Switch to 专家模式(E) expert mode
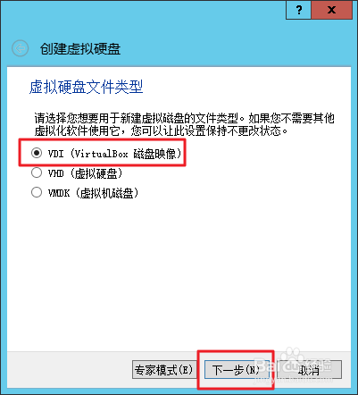This screenshot has height=395, width=358. point(164,370)
